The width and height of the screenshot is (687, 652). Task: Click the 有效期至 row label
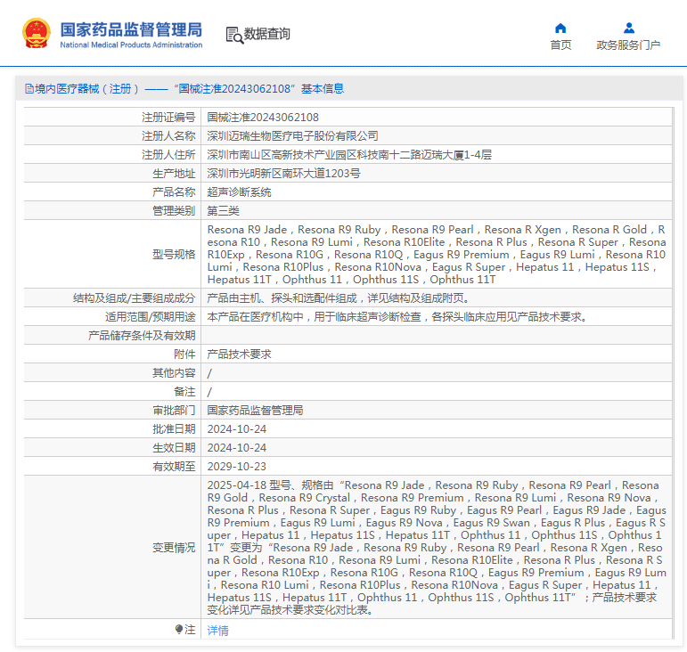tap(174, 467)
